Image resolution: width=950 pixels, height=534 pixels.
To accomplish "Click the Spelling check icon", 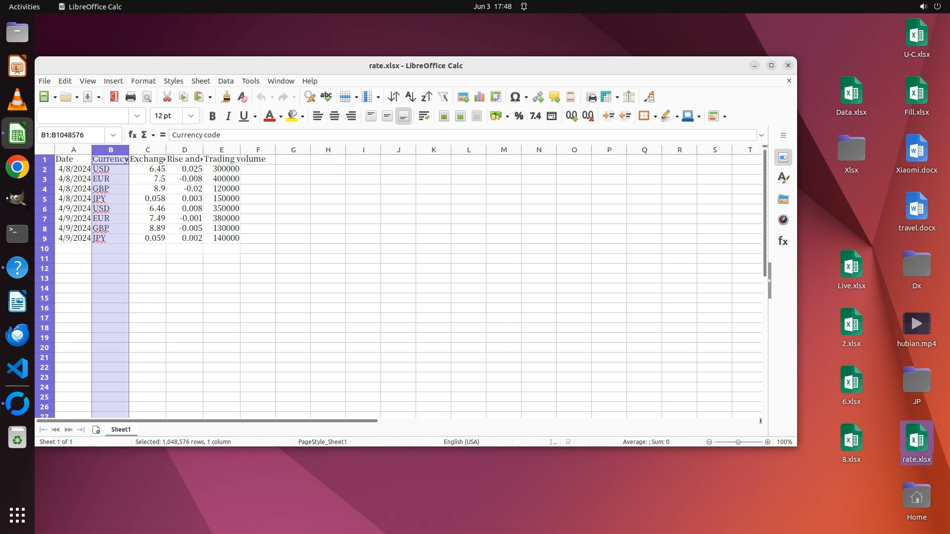I will [326, 97].
